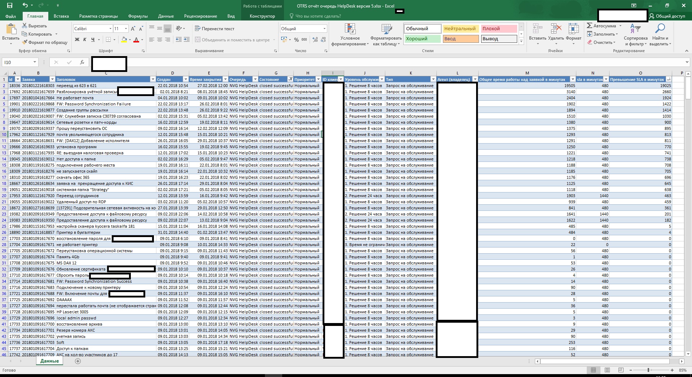The width and height of the screenshot is (692, 377).
Task: Click the Save icon in quick access toolbar
Action: pyautogui.click(x=10, y=5)
